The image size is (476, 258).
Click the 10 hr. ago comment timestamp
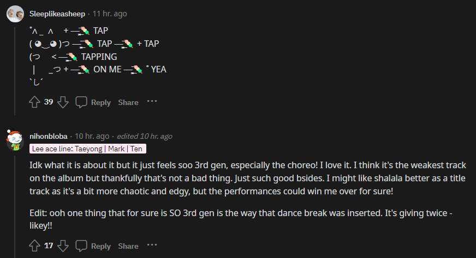[x=92, y=136]
